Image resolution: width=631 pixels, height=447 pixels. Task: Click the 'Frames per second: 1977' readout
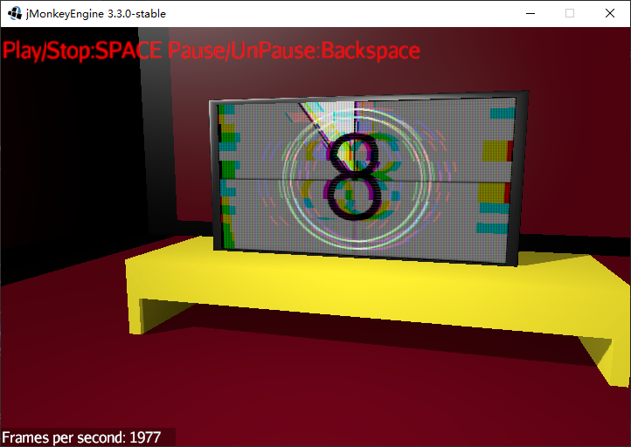81,437
